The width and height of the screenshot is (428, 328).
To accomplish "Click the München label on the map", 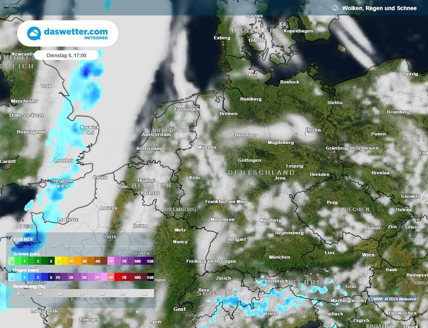I will (279, 257).
